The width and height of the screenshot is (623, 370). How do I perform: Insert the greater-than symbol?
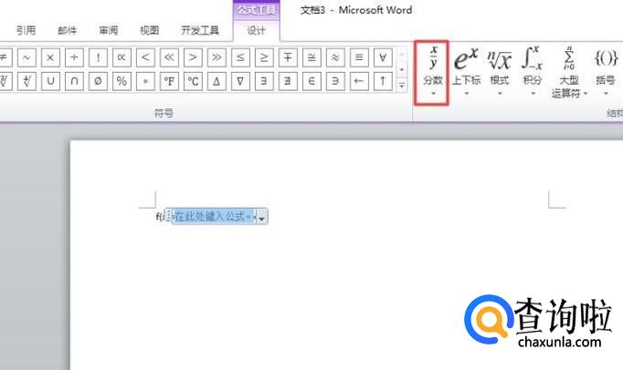193,57
